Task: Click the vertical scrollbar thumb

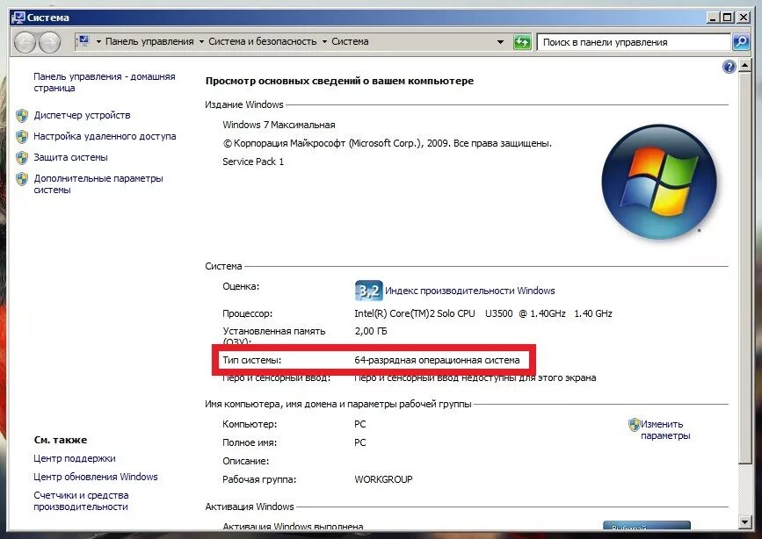Action: (x=744, y=268)
